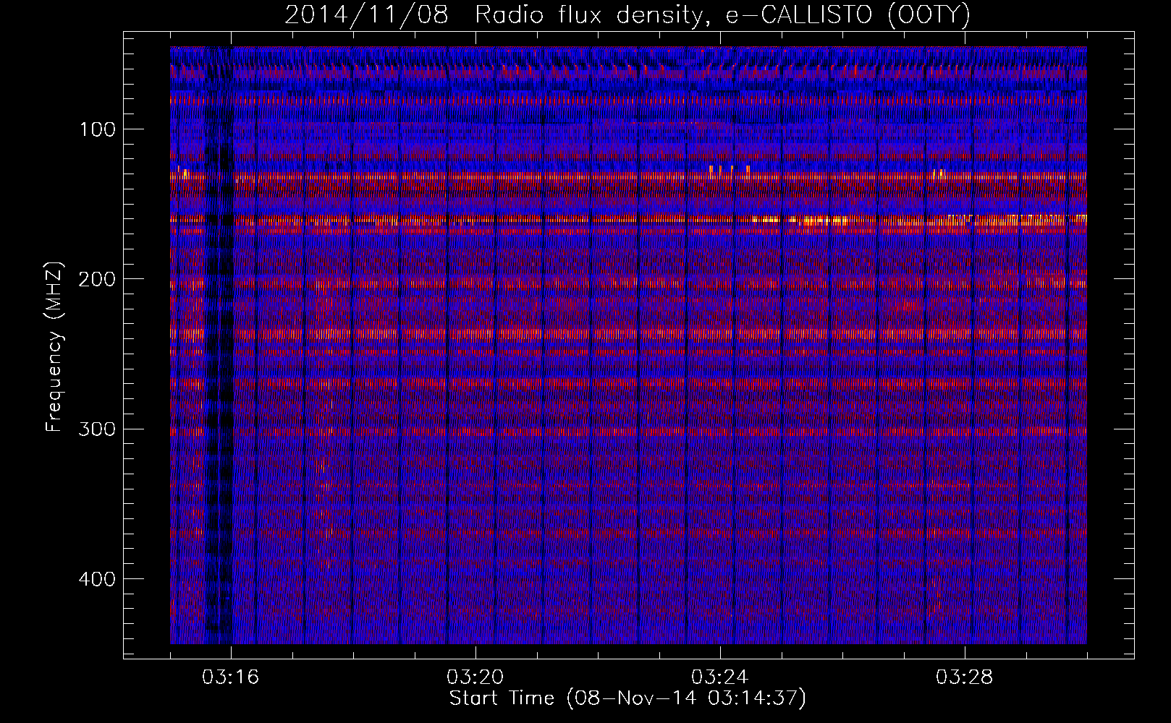
Task: Click the Start Time axis label
Action: [x=628, y=698]
